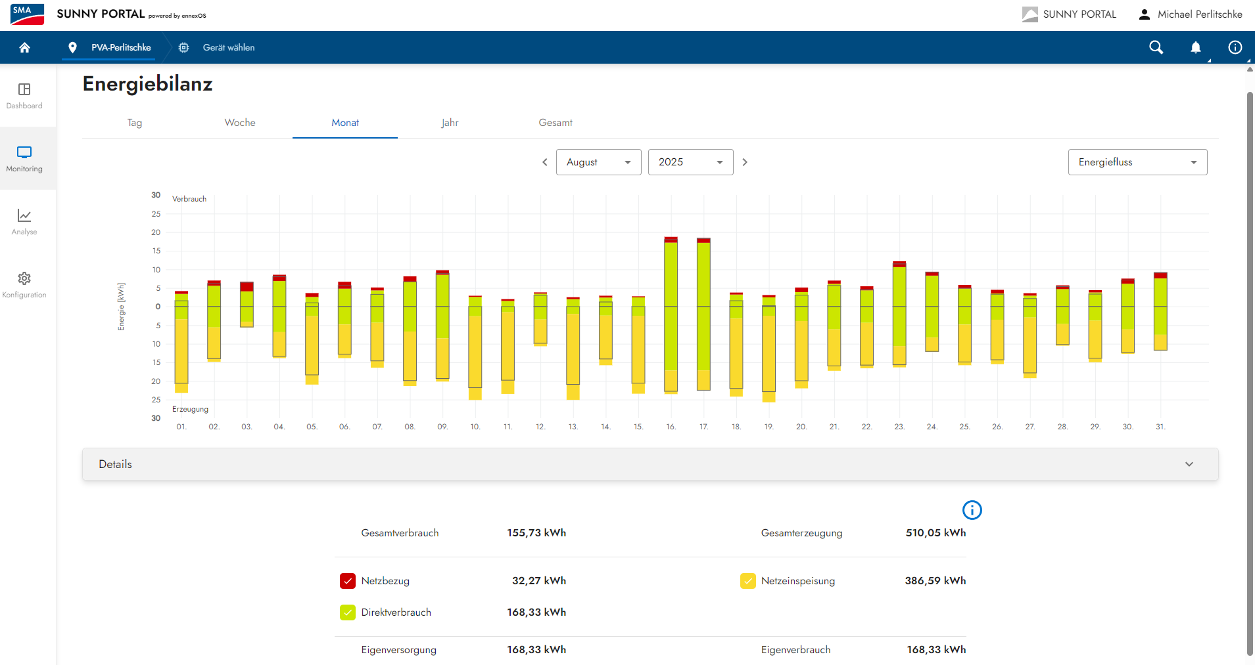This screenshot has height=665, width=1255.
Task: Disable the Netzeinspeisung checkbox
Action: click(x=747, y=581)
